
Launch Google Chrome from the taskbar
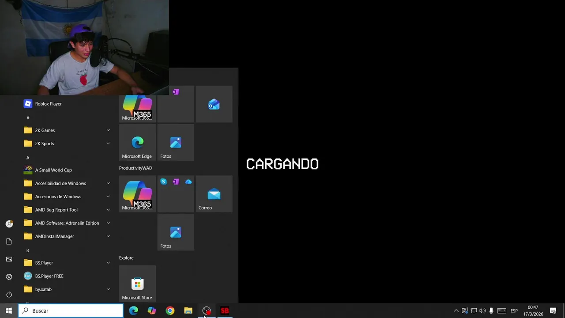point(170,311)
